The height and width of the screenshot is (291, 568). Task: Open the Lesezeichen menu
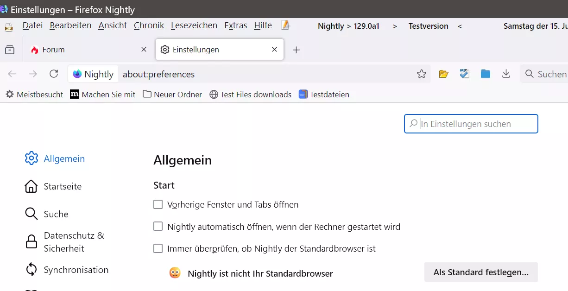[194, 25]
